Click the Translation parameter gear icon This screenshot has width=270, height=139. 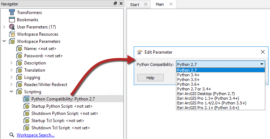(19, 70)
